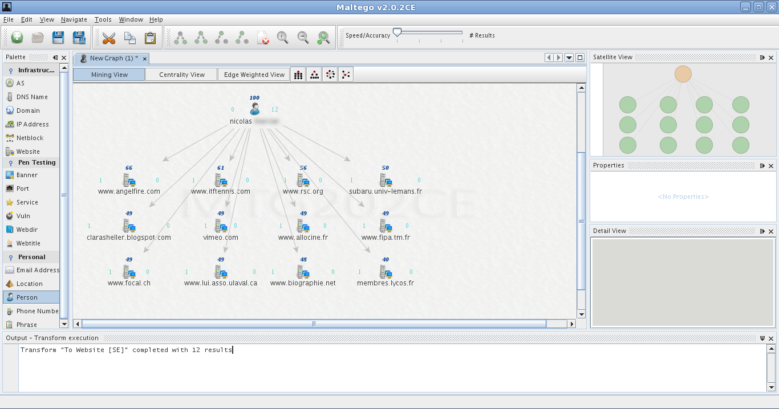
Task: Select the nicolas person node icon
Action: (x=255, y=109)
